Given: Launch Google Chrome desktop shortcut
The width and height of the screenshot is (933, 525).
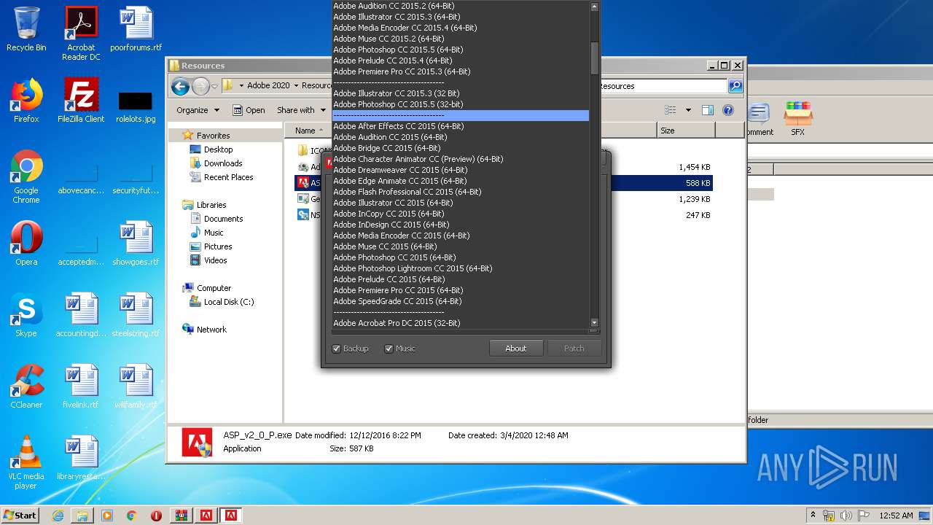Looking at the screenshot, I should click(x=26, y=177).
